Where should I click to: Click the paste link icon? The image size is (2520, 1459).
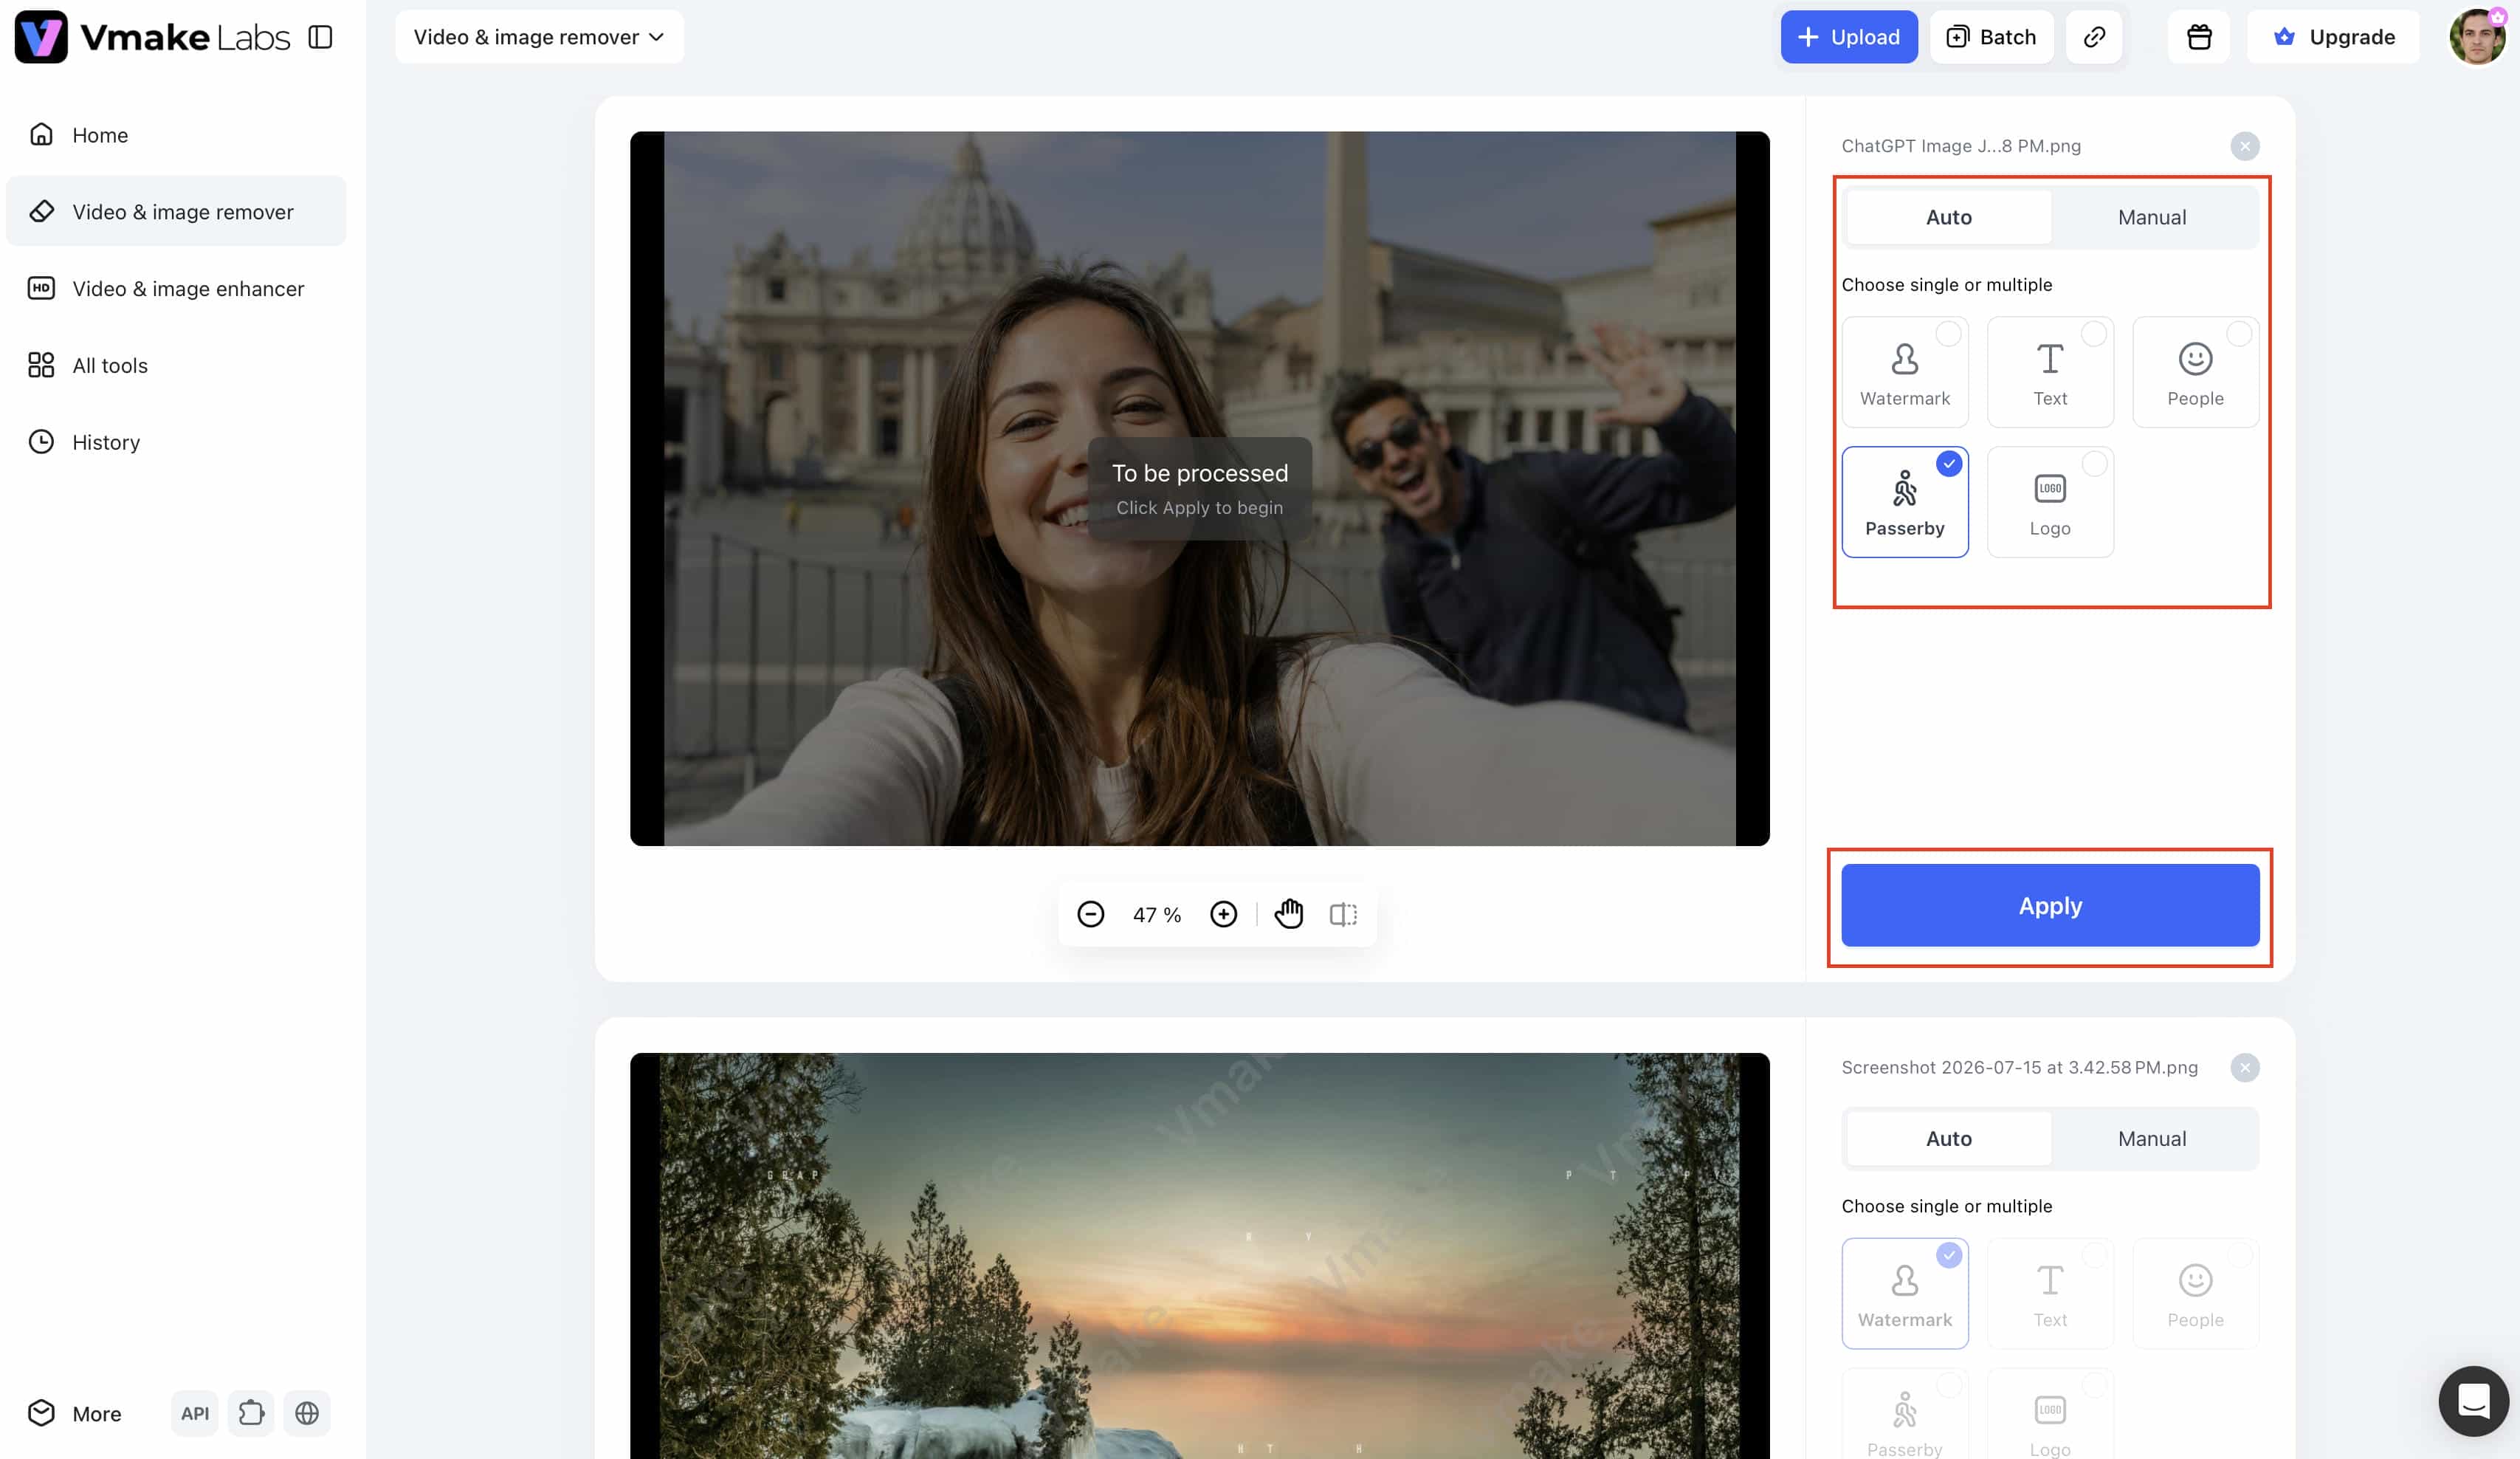[x=2094, y=37]
